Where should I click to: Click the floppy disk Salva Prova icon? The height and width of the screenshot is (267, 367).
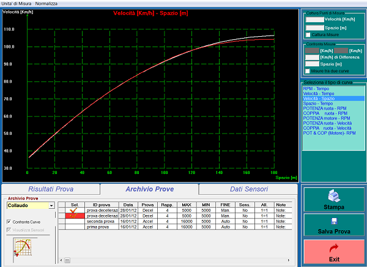pos(334,221)
